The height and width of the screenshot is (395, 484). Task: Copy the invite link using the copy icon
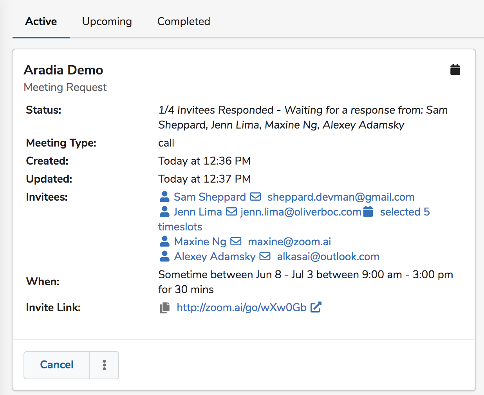pos(164,308)
